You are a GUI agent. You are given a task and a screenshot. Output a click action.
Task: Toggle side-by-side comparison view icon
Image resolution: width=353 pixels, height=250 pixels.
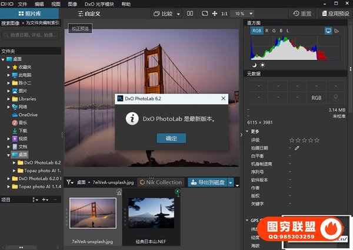pos(189,13)
